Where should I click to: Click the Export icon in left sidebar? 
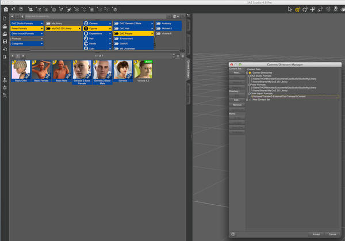5,57
